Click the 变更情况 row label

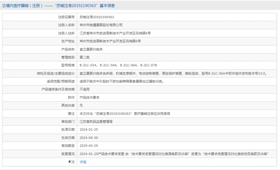tap(68, 154)
